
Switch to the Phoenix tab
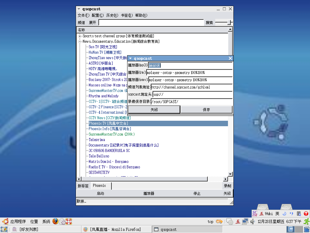point(101,186)
